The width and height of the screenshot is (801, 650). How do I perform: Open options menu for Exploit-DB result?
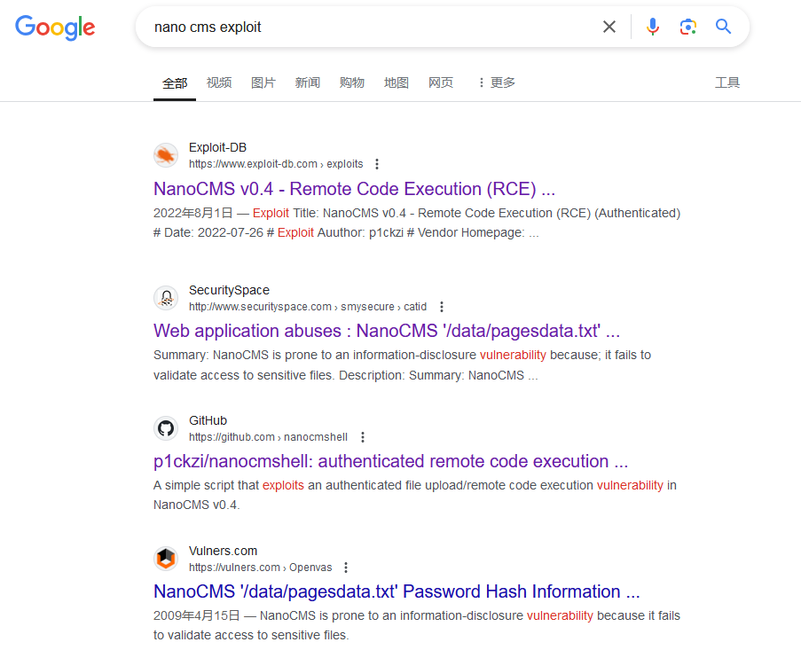point(377,164)
